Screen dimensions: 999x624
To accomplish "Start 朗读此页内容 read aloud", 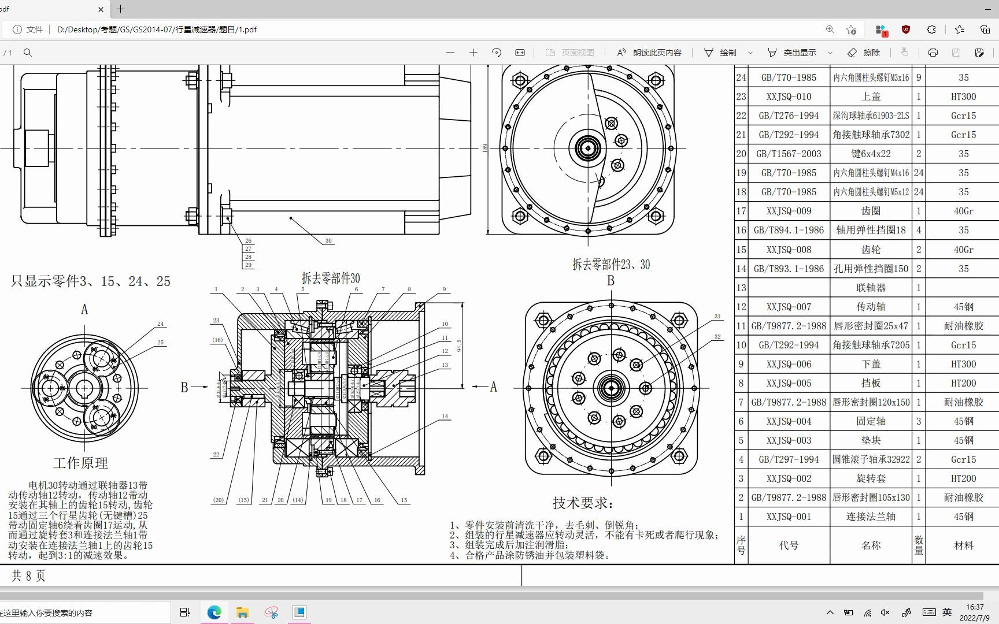I will [649, 53].
